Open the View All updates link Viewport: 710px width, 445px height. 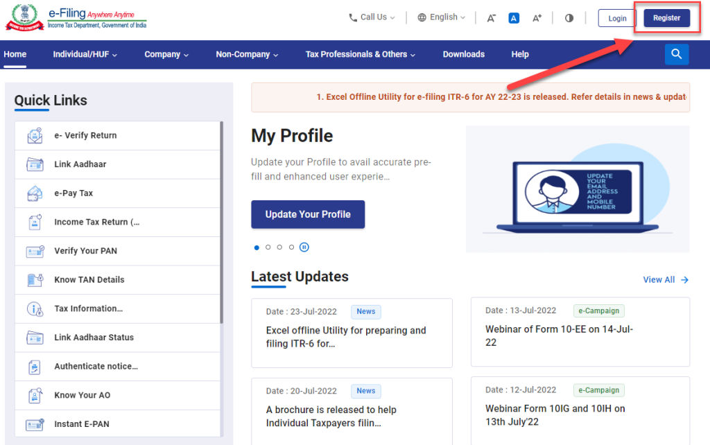point(666,280)
